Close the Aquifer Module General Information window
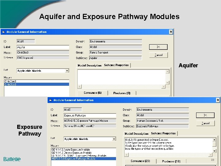Image resolution: width=221 pixels, height=166 pixels. [x=171, y=32]
